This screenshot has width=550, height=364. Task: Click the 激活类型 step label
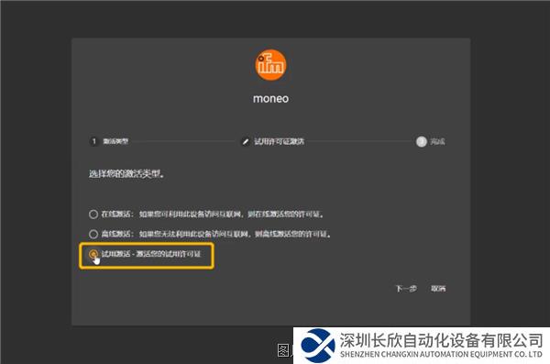115,141
